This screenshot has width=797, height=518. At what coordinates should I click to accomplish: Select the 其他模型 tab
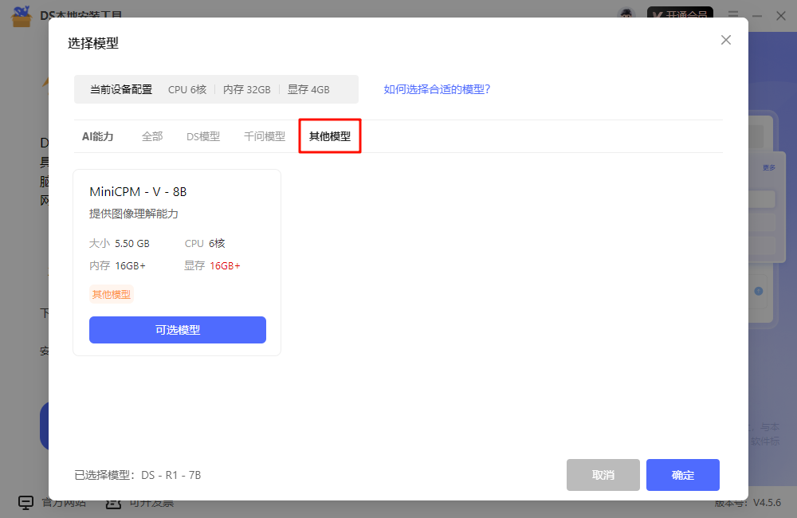tap(330, 136)
